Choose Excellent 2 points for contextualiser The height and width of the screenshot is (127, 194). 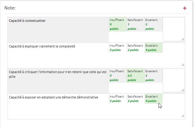(x=153, y=24)
